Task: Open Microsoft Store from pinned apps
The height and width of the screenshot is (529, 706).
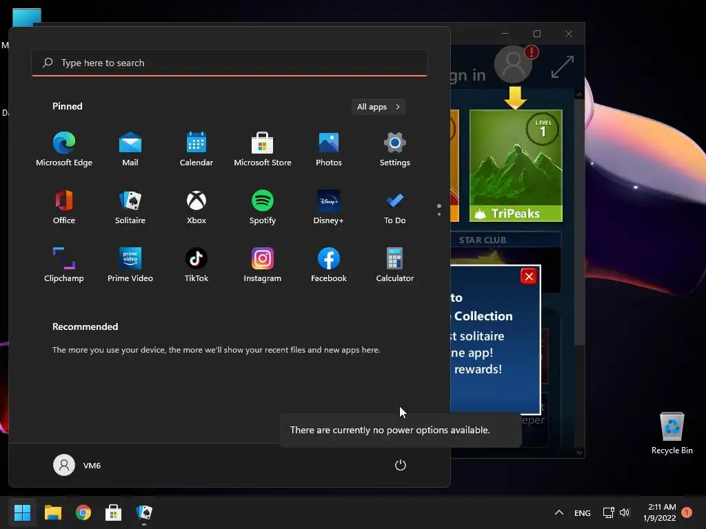Action: pos(263,149)
